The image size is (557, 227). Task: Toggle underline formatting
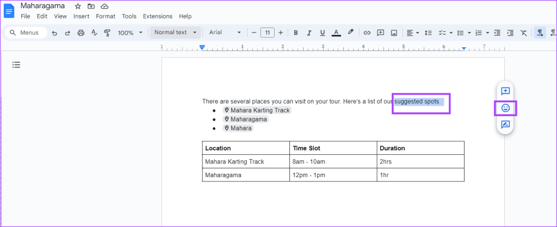point(323,33)
